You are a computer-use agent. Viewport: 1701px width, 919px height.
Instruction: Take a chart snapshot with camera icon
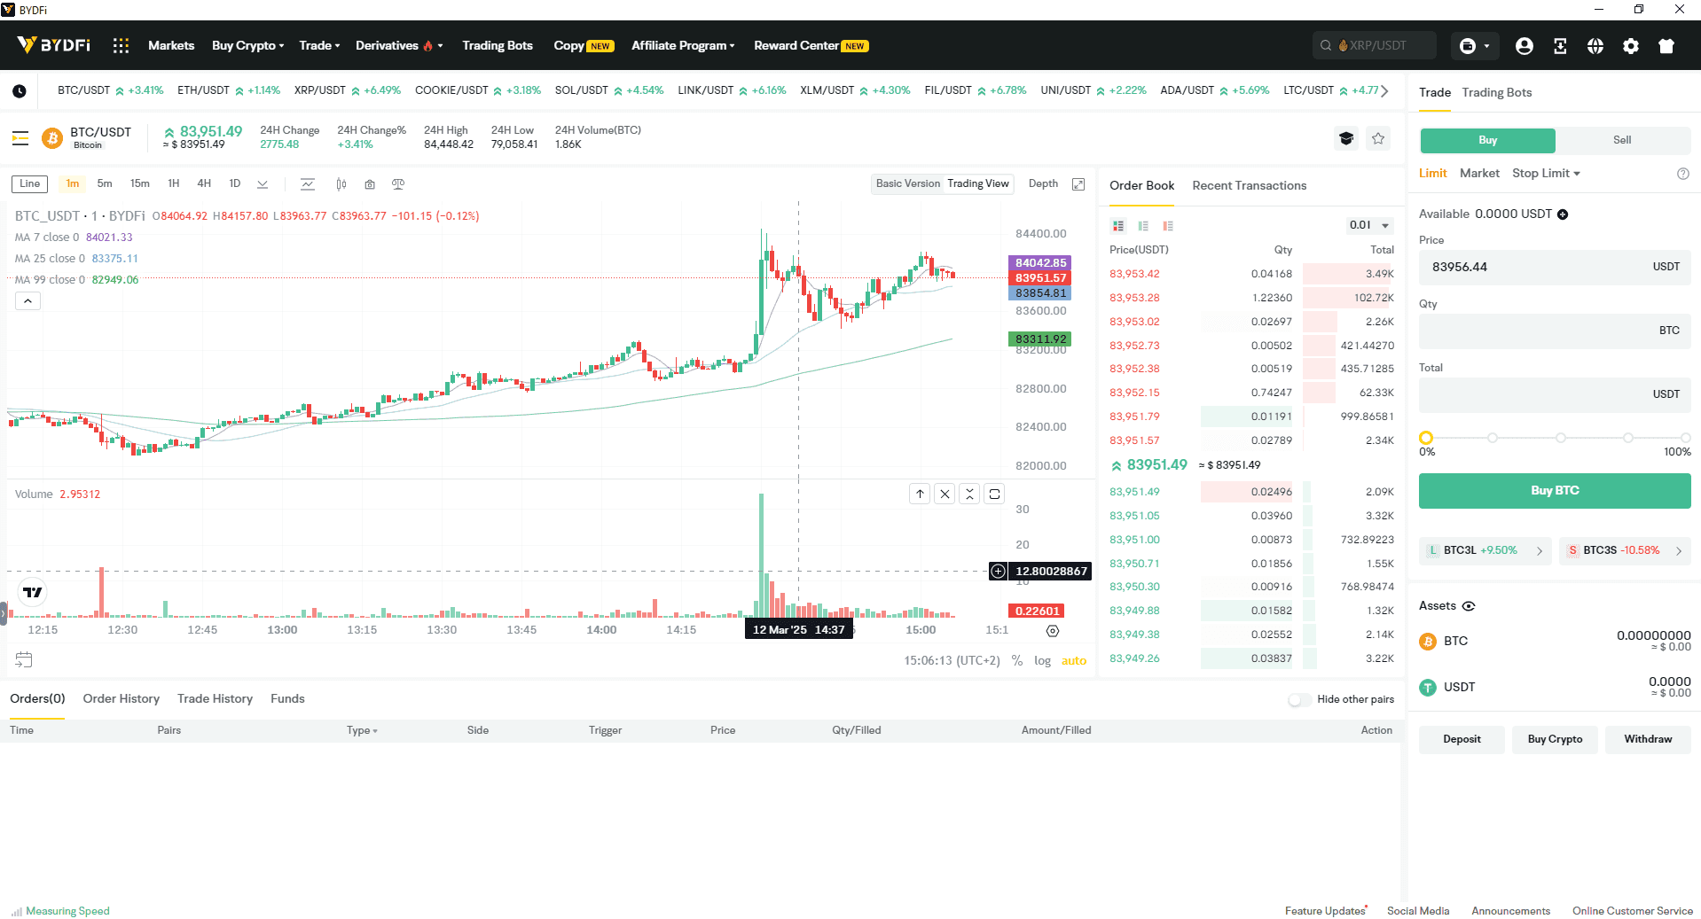pos(370,184)
